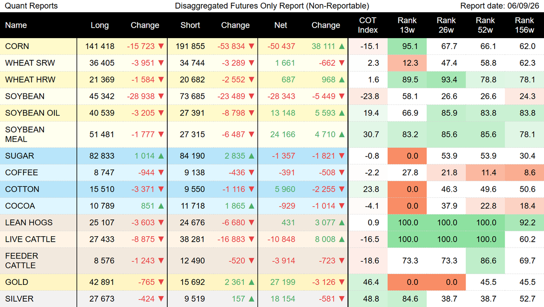Click COTTON net value 5 960

point(285,189)
